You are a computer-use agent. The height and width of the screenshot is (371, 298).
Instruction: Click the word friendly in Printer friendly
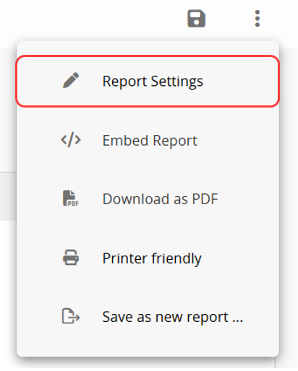click(176, 258)
